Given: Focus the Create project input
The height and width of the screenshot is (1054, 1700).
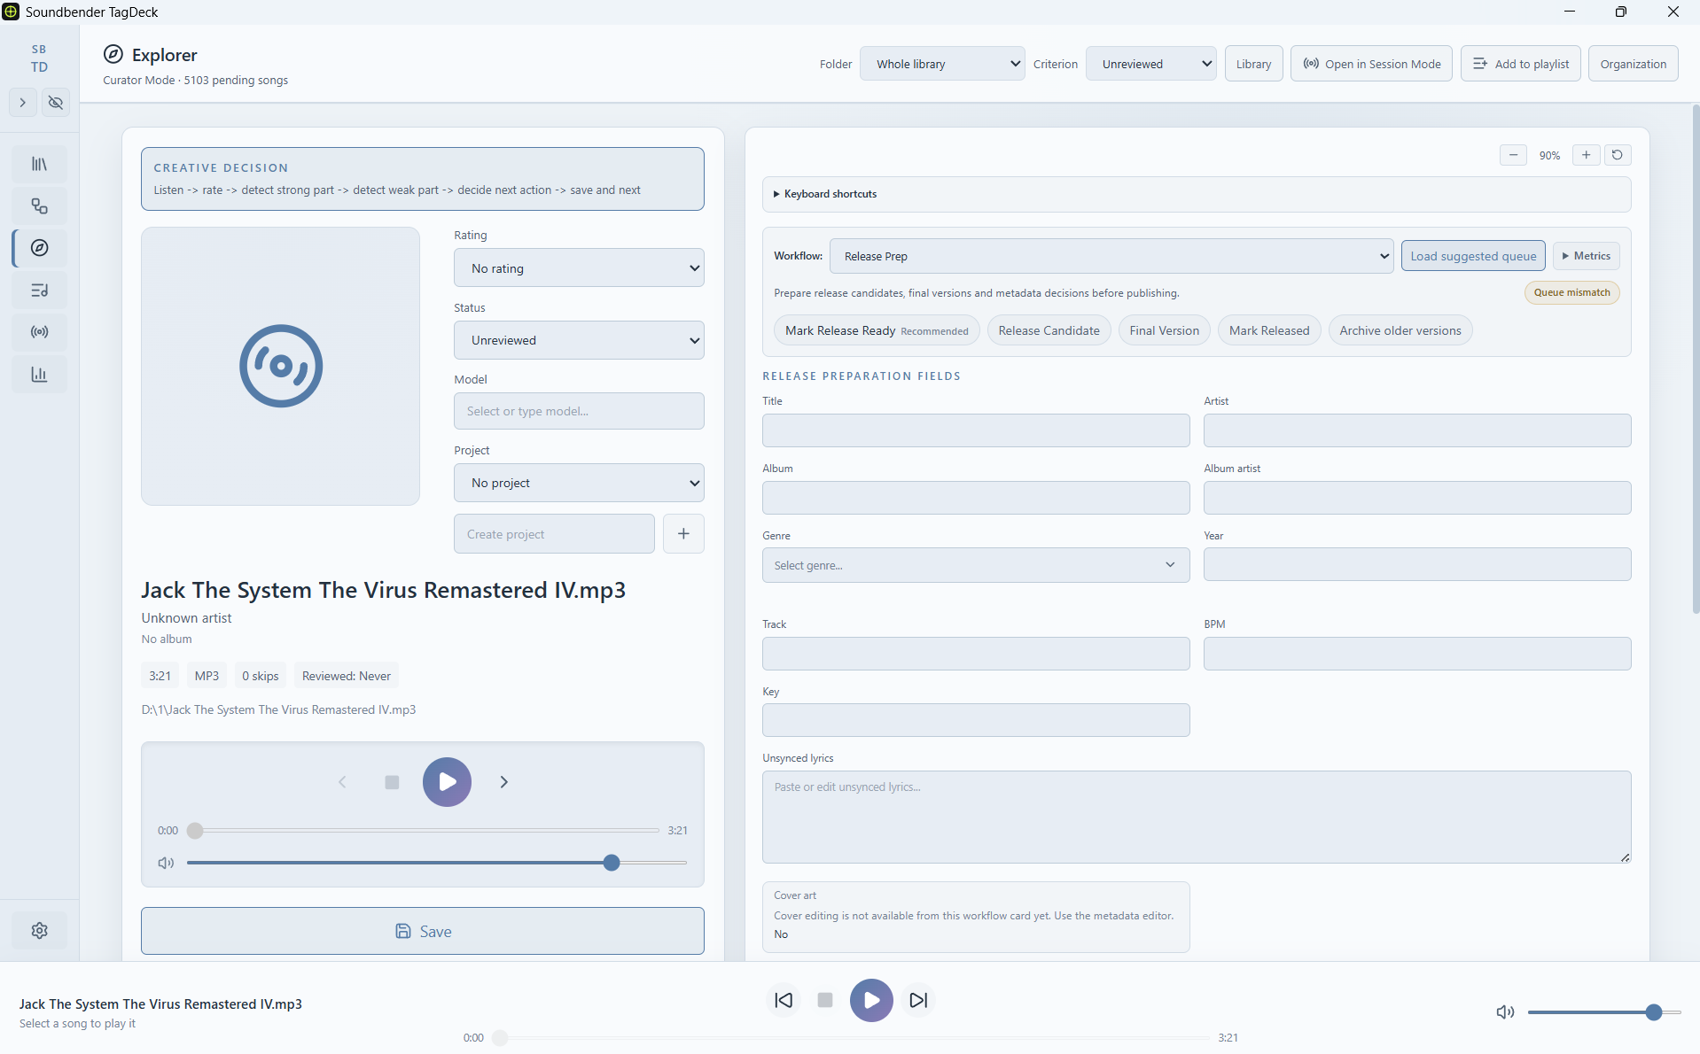Looking at the screenshot, I should click(554, 534).
